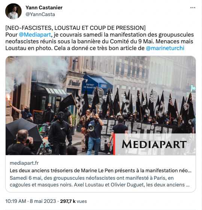Open the Yann Castanier display name

point(44,7)
